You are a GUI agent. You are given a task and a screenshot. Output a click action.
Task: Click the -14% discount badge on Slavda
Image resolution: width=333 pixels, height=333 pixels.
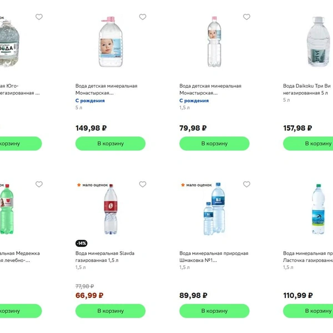coord(82,243)
